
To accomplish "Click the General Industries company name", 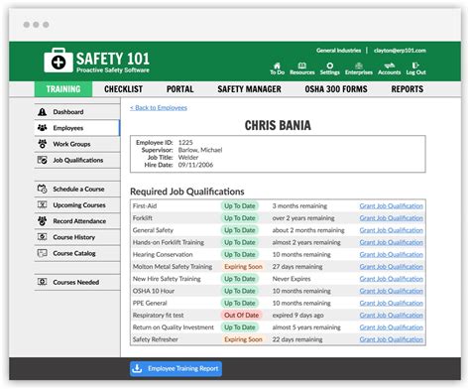I will pyautogui.click(x=338, y=51).
